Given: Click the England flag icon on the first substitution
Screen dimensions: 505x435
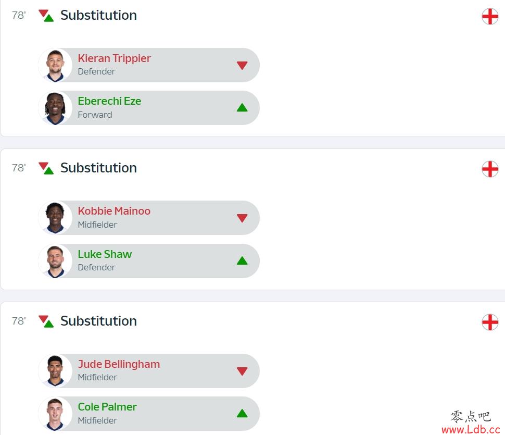Looking at the screenshot, I should (490, 16).
